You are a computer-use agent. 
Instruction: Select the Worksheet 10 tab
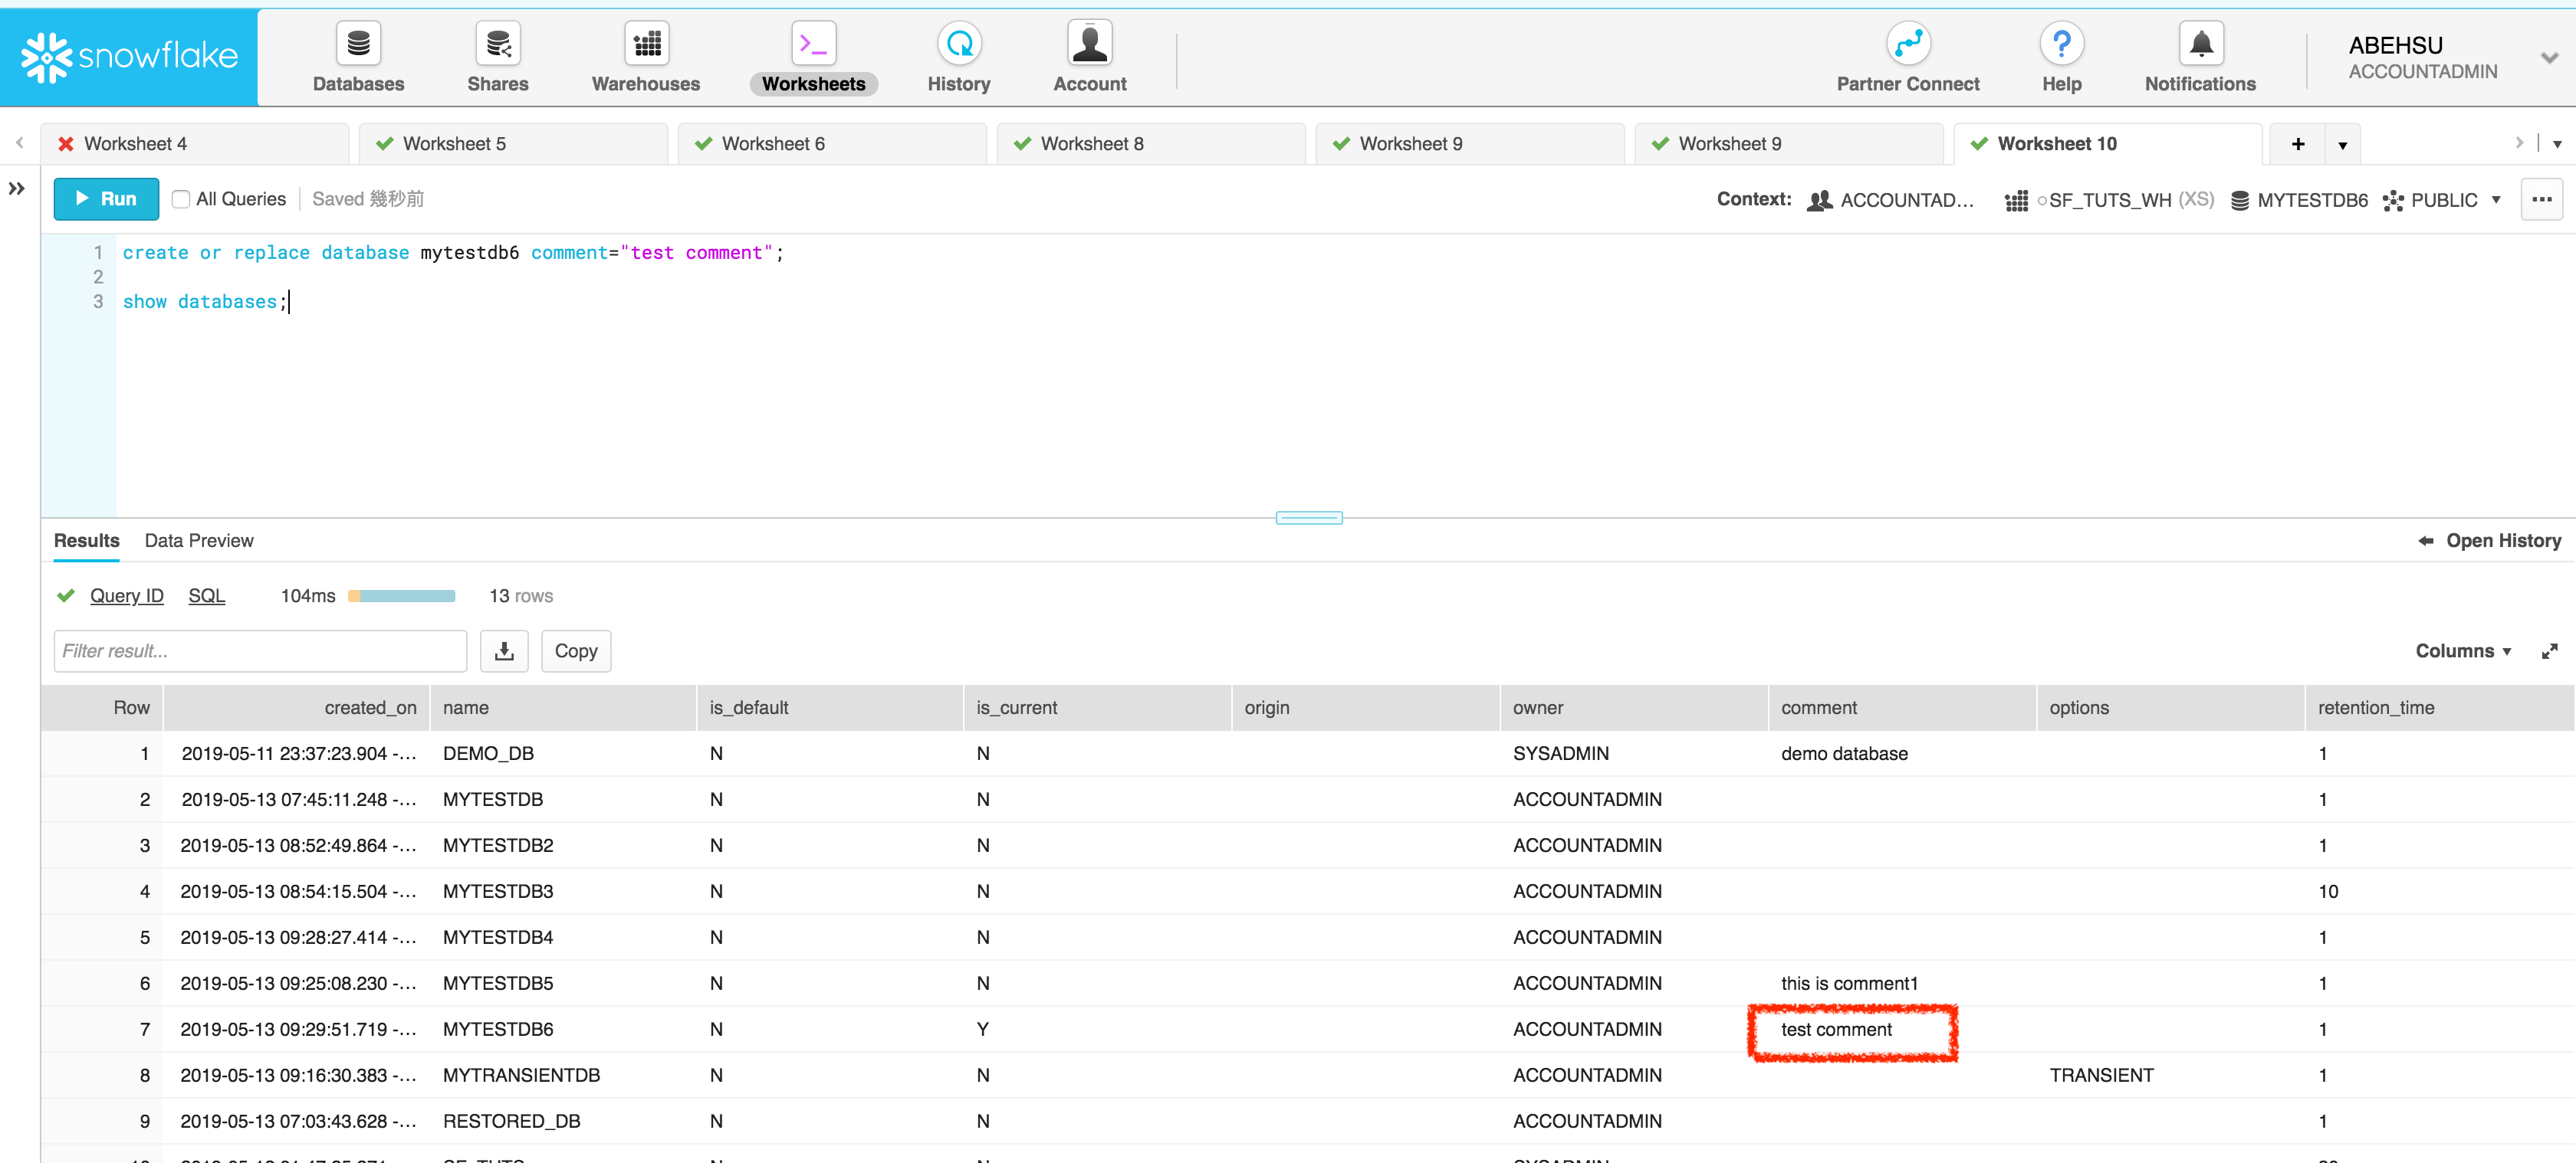coord(2108,144)
